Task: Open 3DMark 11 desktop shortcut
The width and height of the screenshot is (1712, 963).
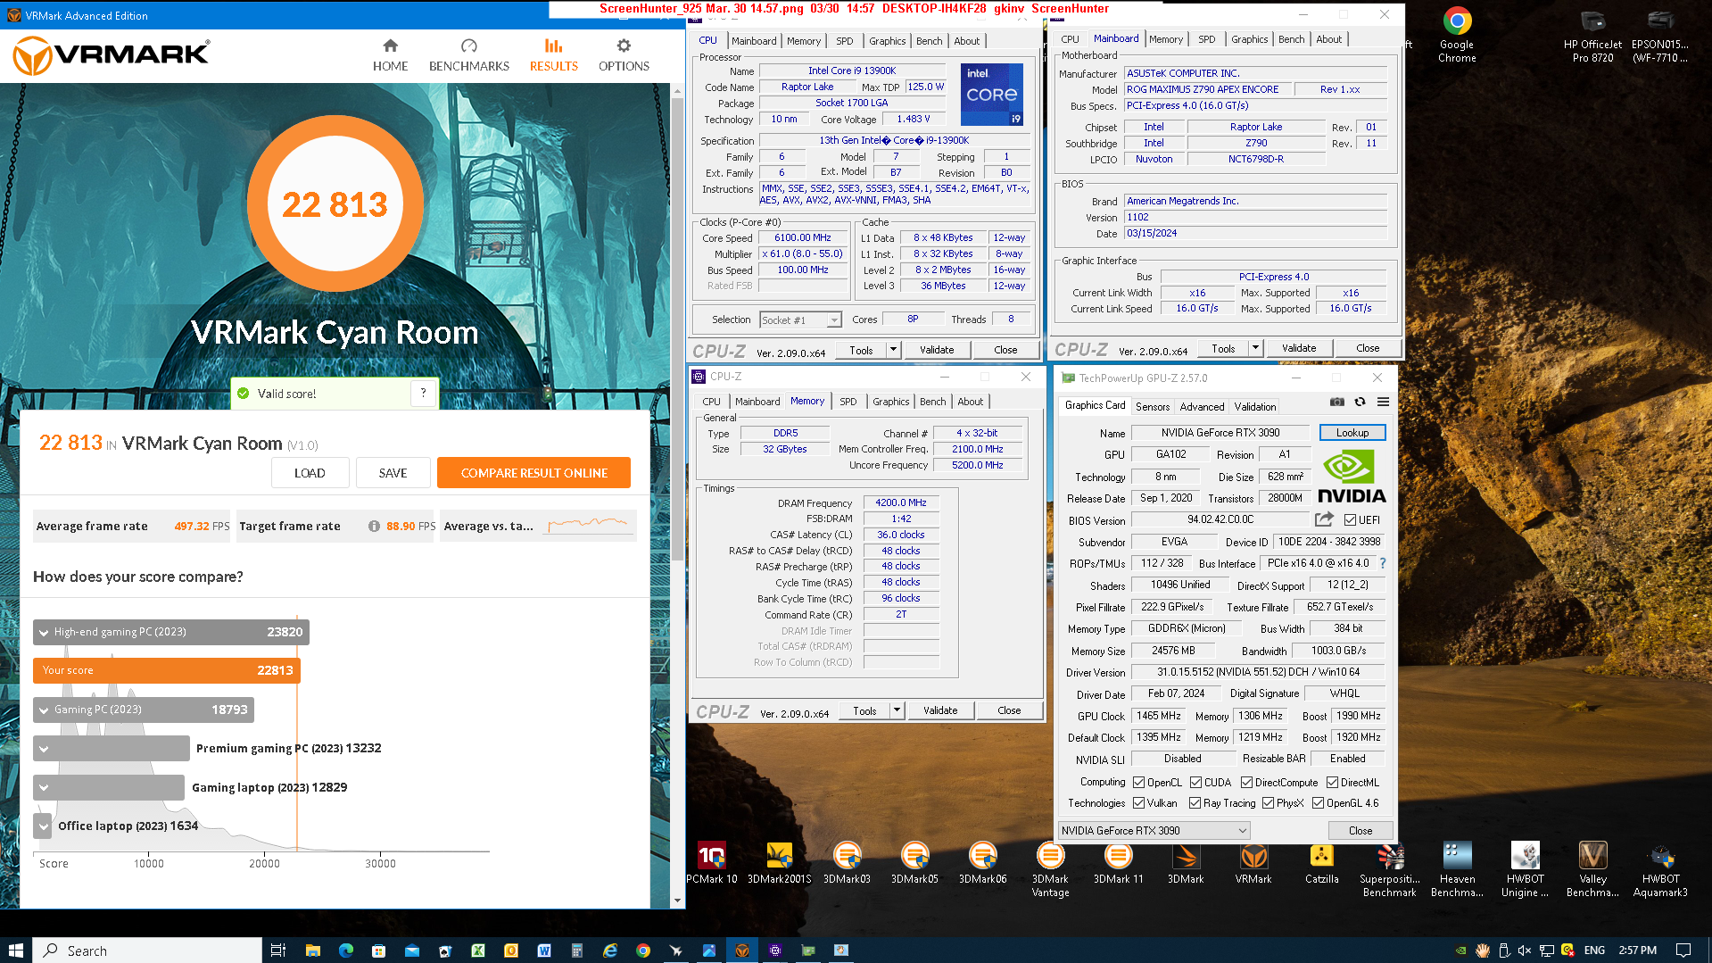Action: tap(1118, 864)
